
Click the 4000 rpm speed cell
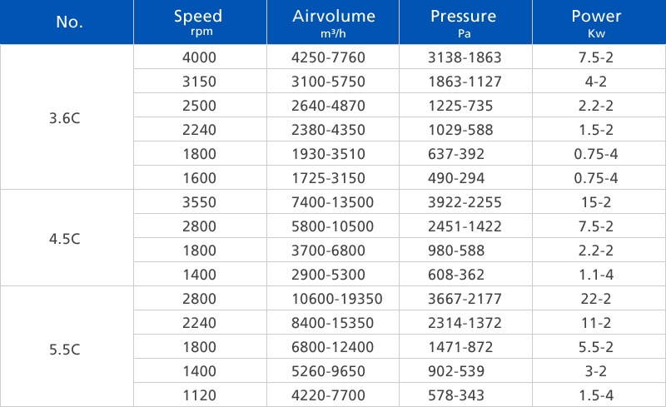pos(198,57)
